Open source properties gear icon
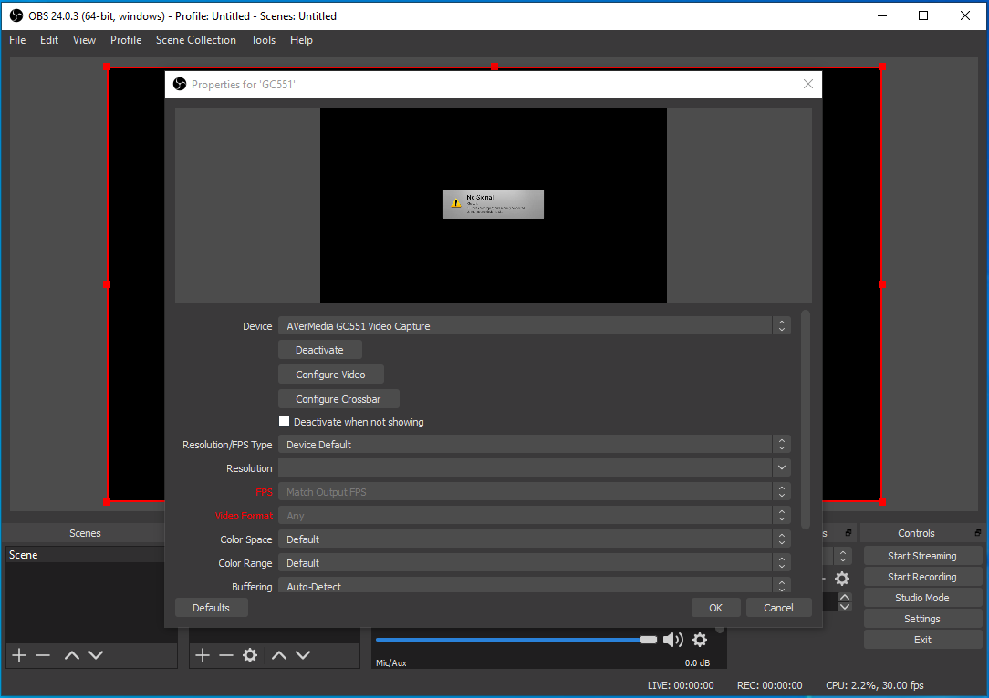 click(x=250, y=655)
